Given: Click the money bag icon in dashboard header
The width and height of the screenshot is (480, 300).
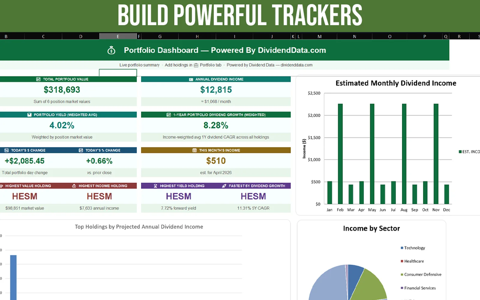Looking at the screenshot, I should 111,50.
